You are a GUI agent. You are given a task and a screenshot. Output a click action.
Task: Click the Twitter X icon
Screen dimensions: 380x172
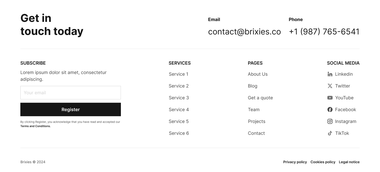pos(330,86)
